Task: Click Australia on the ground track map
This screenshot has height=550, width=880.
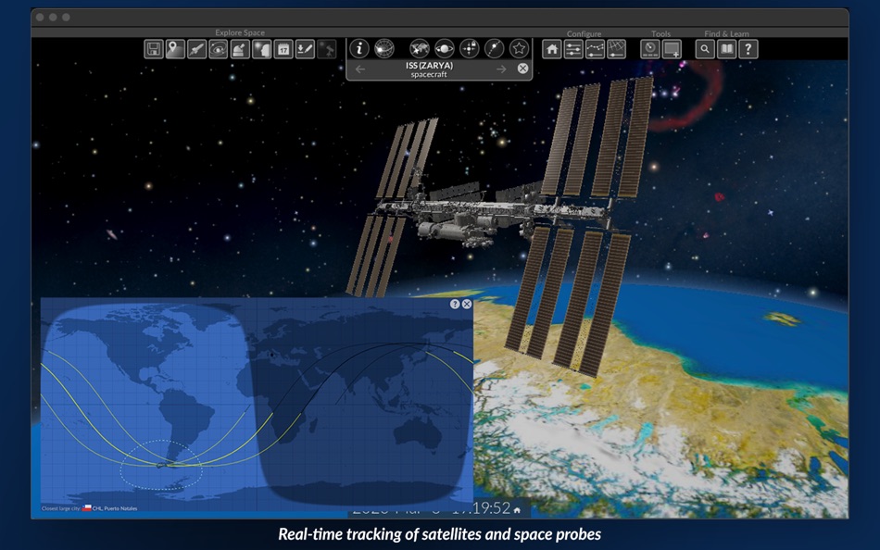Action: click(x=416, y=435)
